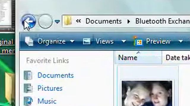Cycle views using Views button
Viewport: 190px width, 106px height.
click(x=104, y=41)
